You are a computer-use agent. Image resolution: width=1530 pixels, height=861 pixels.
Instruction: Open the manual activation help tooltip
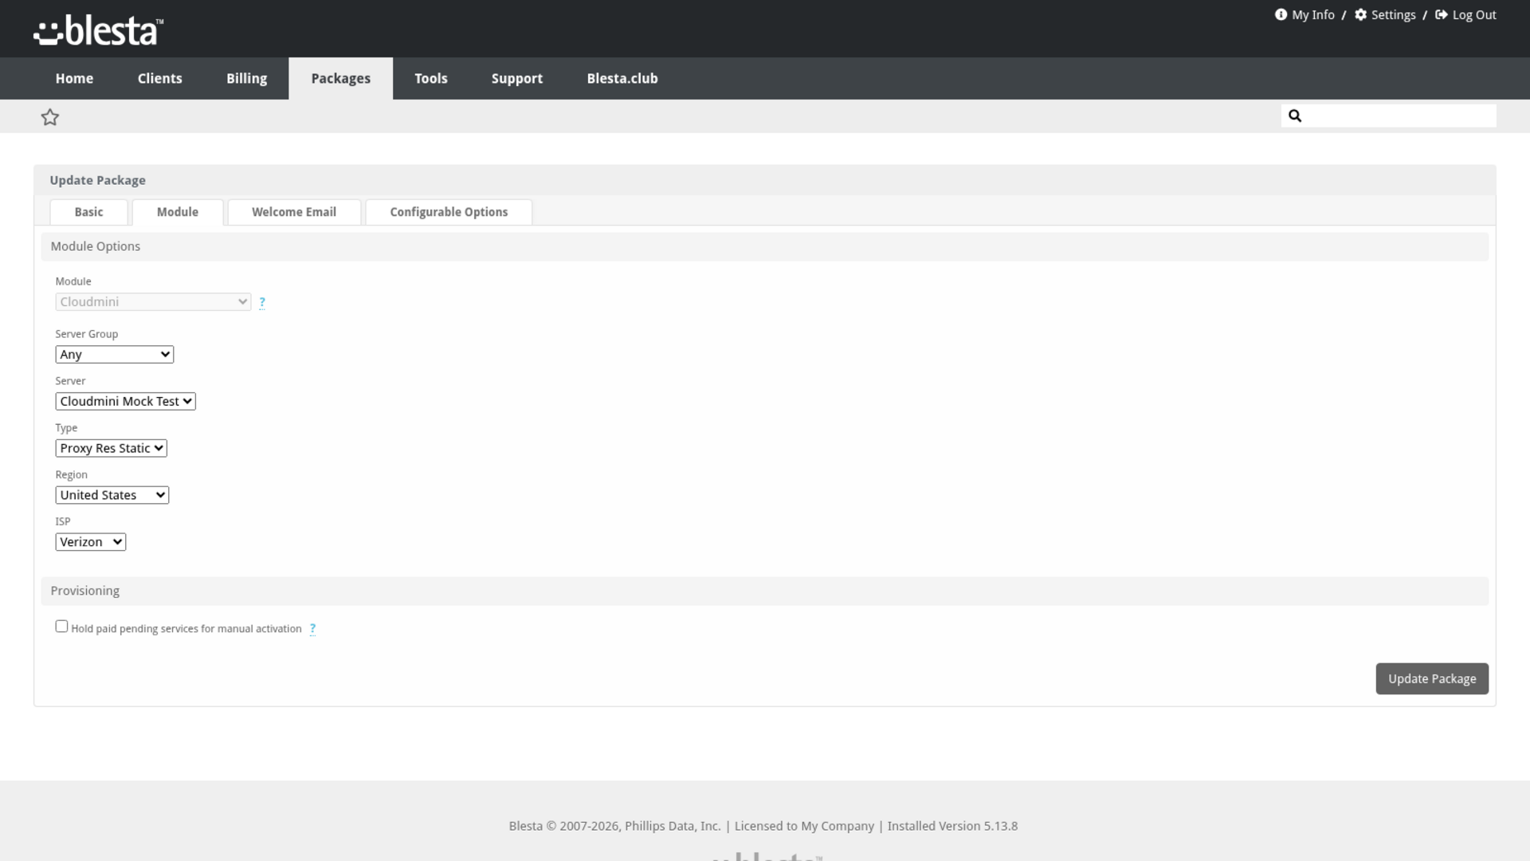click(312, 628)
